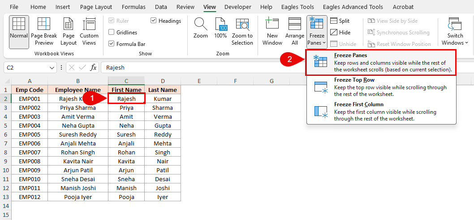Open the Zoom dialog
Viewport: 474px width, 220px height.
click(x=200, y=28)
